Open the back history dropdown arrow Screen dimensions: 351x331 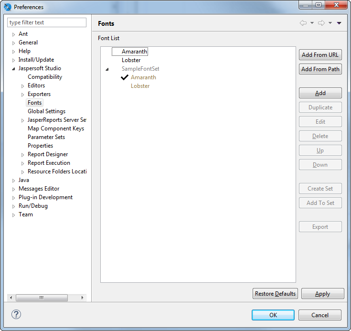pos(312,23)
